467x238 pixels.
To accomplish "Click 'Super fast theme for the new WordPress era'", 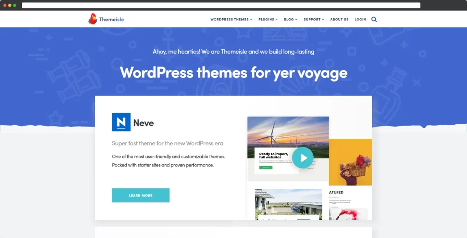I will [x=167, y=143].
